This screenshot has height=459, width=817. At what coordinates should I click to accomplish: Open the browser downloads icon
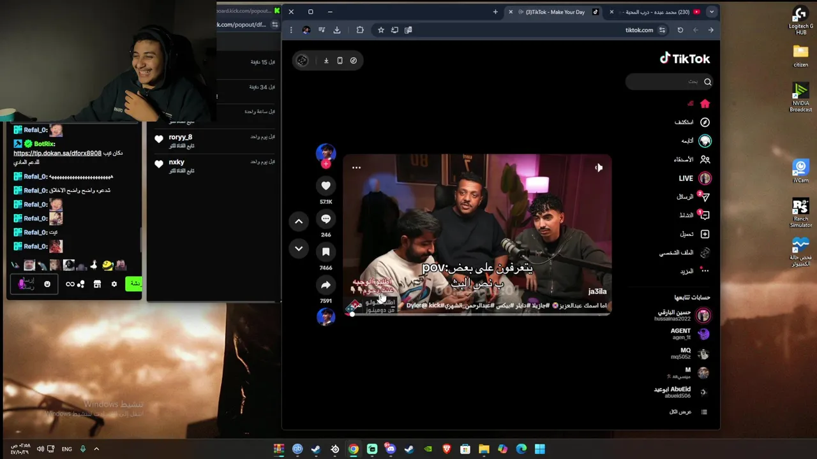coord(337,30)
